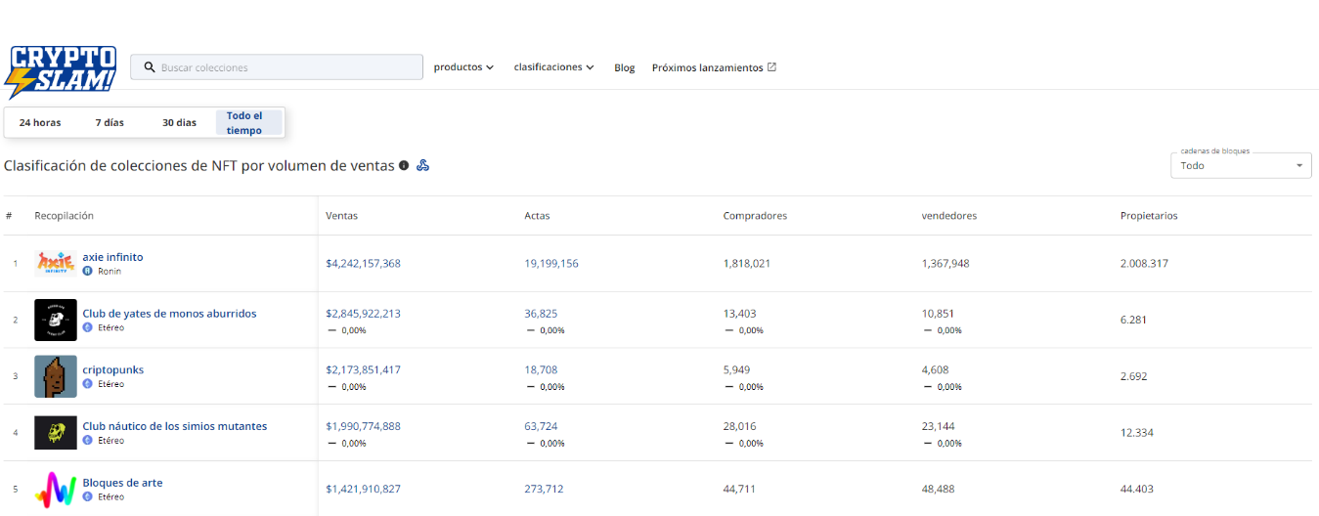This screenshot has height=516, width=1319.
Task: Click sales value $2,845,922,213
Action: coord(363,314)
